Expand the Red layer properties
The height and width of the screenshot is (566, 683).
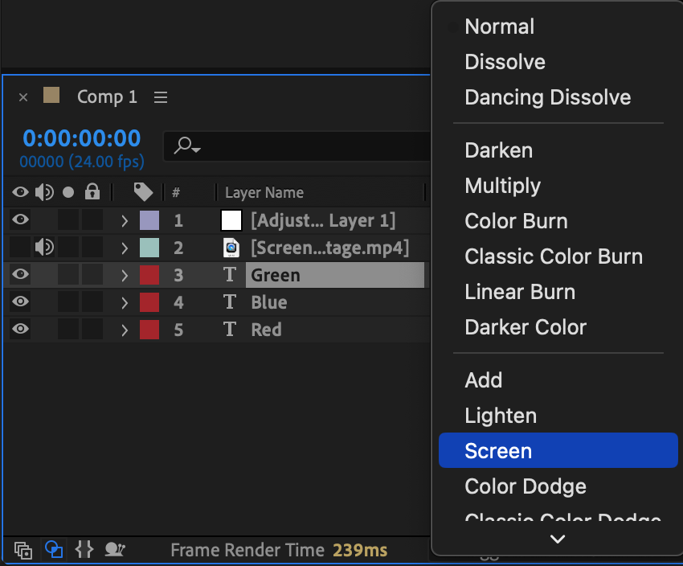125,330
